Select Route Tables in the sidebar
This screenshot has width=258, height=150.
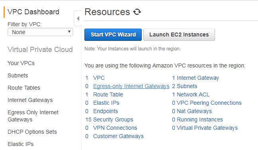24,88
